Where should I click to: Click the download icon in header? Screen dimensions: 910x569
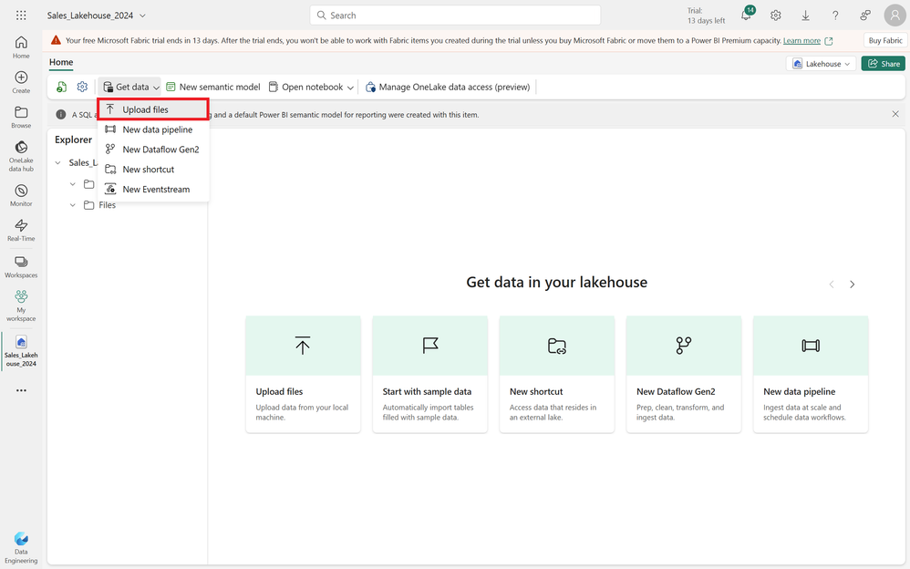click(805, 16)
